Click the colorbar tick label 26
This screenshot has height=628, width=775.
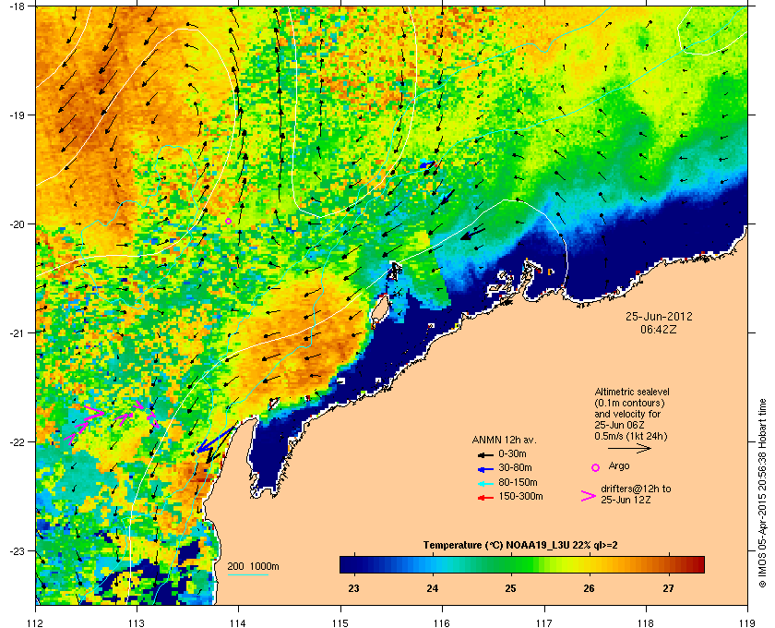coord(590,588)
